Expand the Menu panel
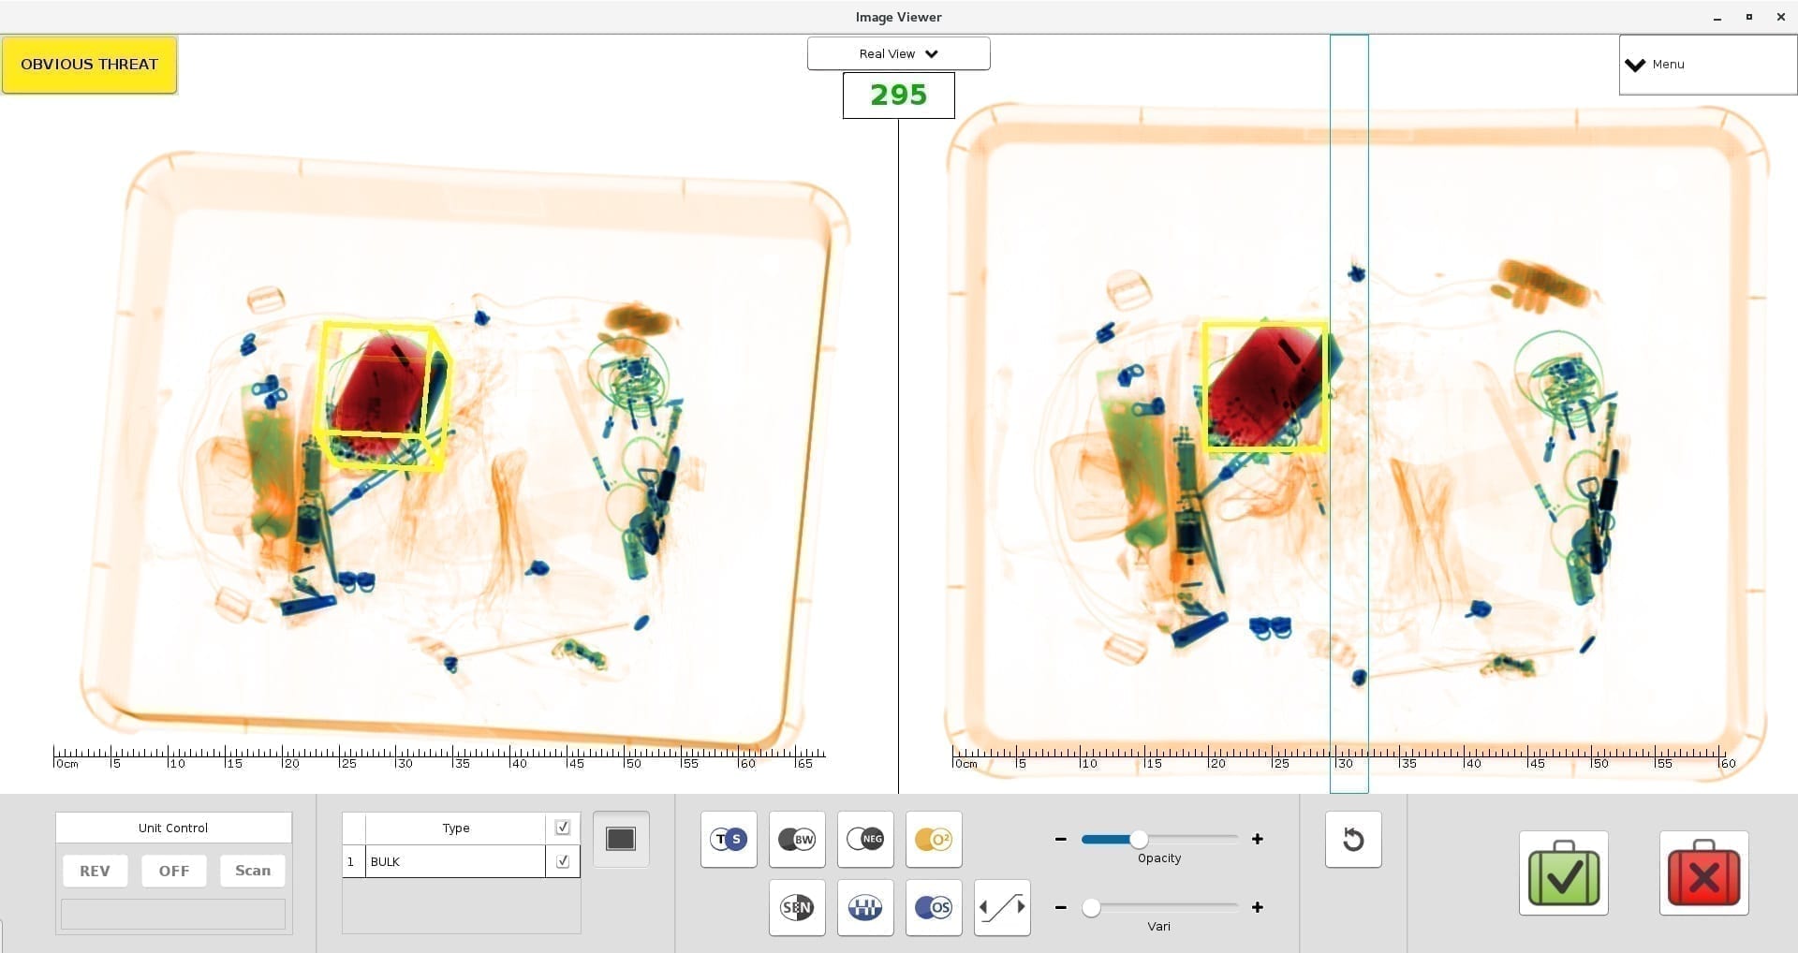This screenshot has width=1798, height=953. click(1705, 65)
